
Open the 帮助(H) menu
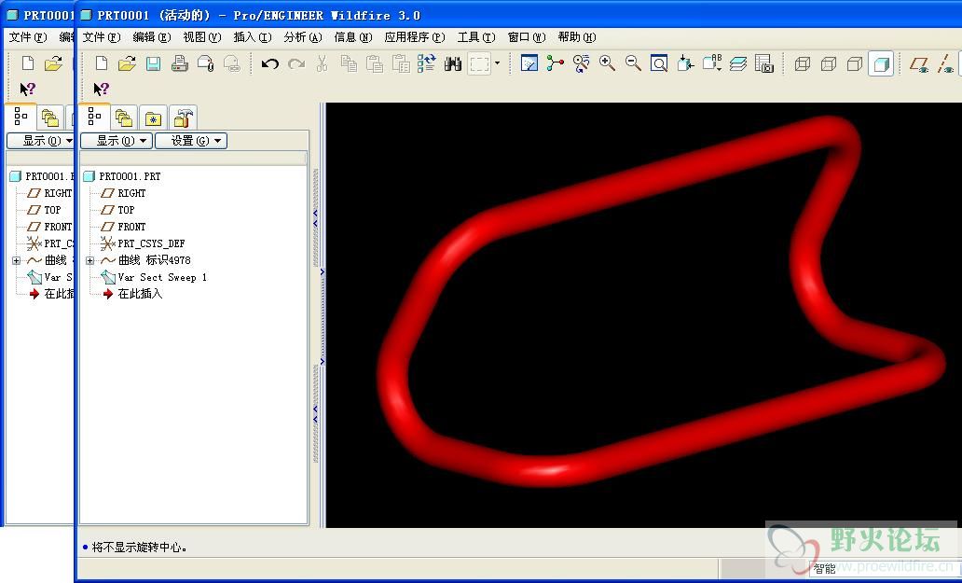[577, 36]
